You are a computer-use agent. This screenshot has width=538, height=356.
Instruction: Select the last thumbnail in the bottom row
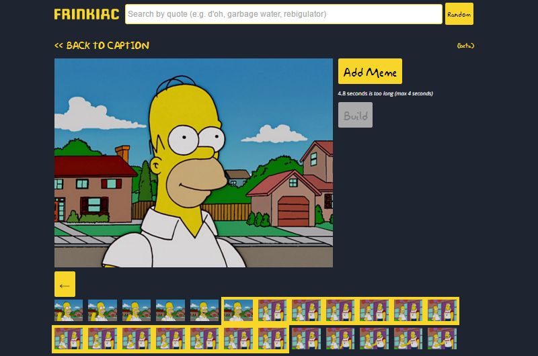tap(443, 339)
